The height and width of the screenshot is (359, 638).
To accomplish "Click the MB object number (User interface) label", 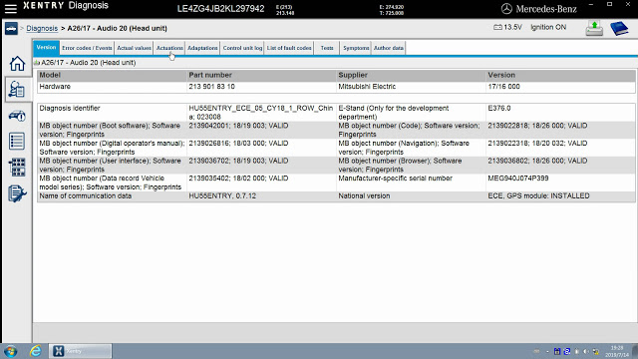I will point(112,165).
